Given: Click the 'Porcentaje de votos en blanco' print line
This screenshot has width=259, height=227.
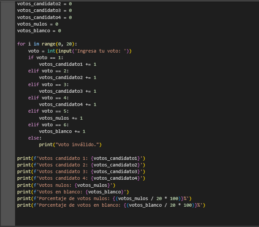Looking at the screenshot, I should tap(111, 205).
